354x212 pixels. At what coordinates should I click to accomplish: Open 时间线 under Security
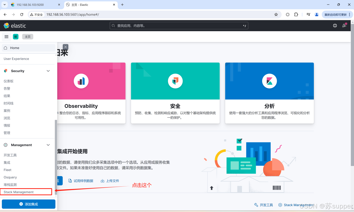(8, 103)
